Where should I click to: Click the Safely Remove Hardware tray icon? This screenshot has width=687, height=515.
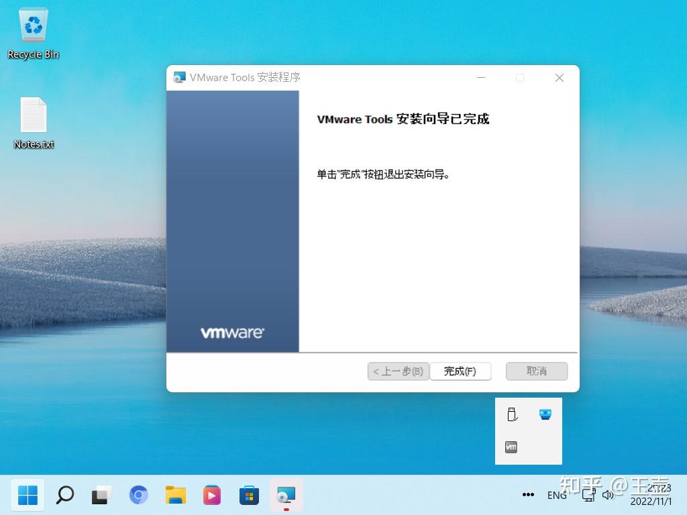point(512,414)
